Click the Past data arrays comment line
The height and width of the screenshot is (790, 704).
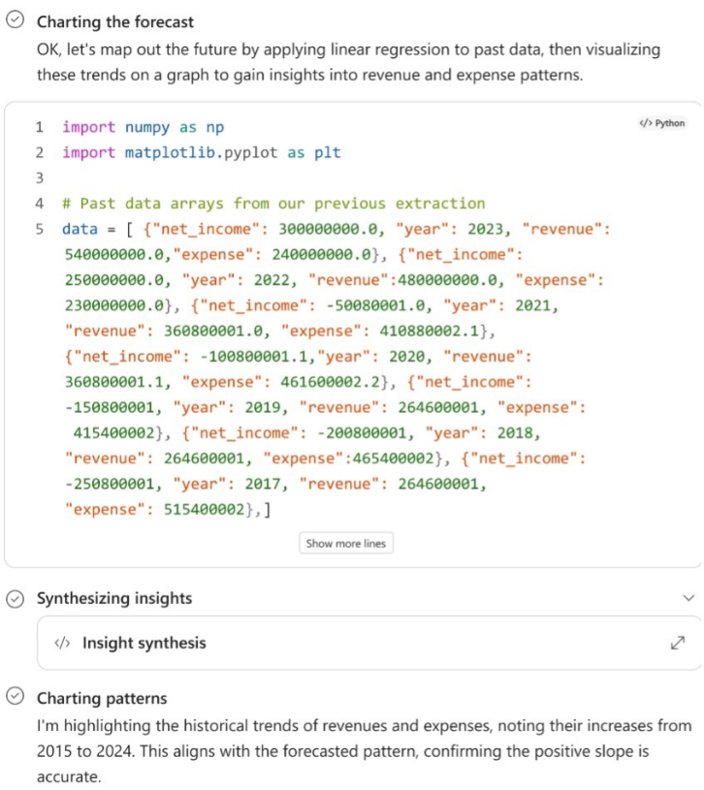point(272,204)
